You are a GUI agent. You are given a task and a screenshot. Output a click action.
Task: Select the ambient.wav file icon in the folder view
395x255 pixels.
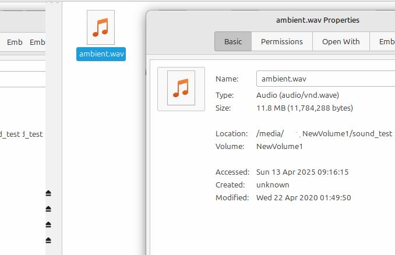click(x=101, y=27)
